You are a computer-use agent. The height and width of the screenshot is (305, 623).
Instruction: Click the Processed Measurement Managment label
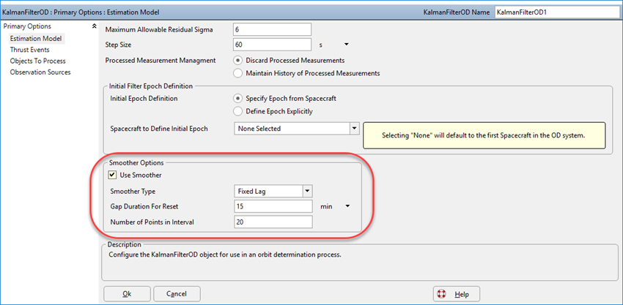pos(161,60)
